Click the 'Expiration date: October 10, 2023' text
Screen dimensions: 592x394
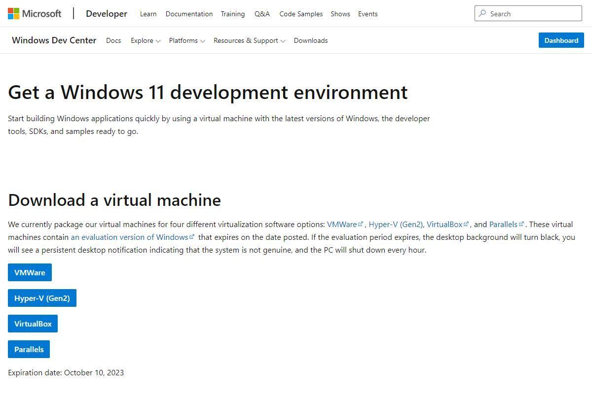click(x=66, y=372)
